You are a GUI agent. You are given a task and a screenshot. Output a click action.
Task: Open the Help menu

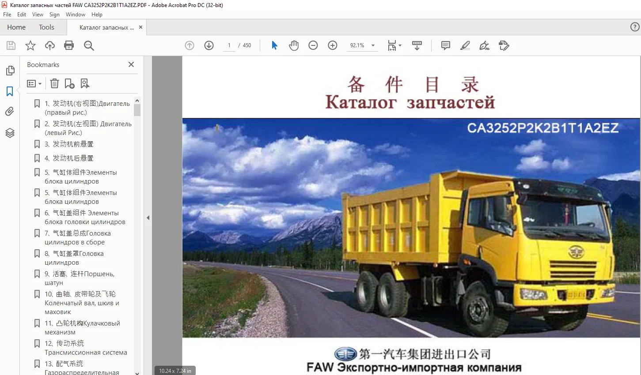click(97, 15)
